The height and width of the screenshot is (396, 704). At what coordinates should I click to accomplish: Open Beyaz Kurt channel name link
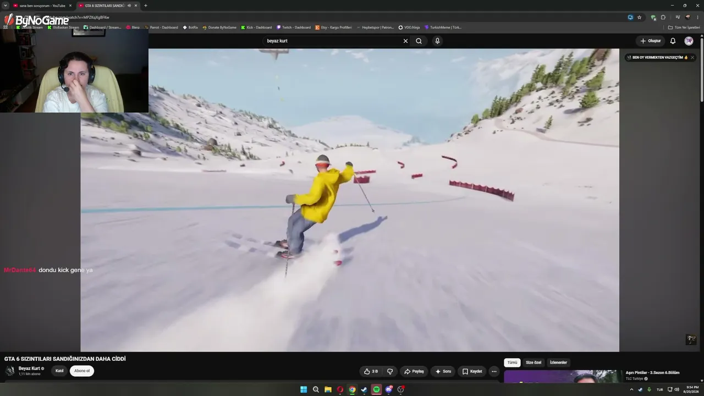29,369
